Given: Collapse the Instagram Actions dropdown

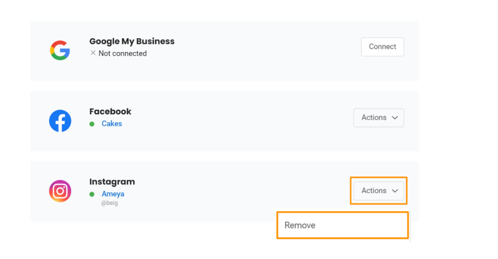Looking at the screenshot, I should [378, 191].
